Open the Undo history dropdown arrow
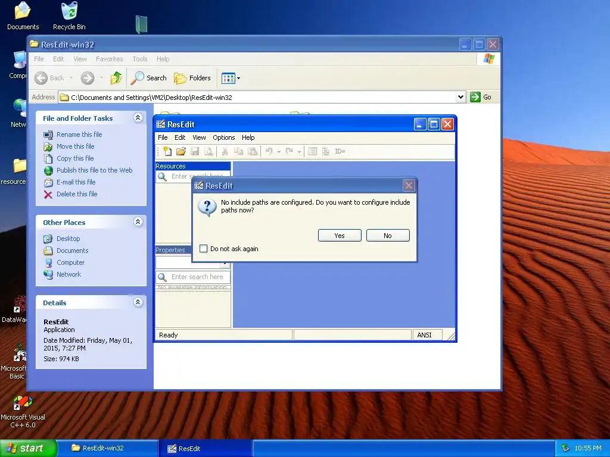Screen dimensions: 610x457 click(x=279, y=152)
